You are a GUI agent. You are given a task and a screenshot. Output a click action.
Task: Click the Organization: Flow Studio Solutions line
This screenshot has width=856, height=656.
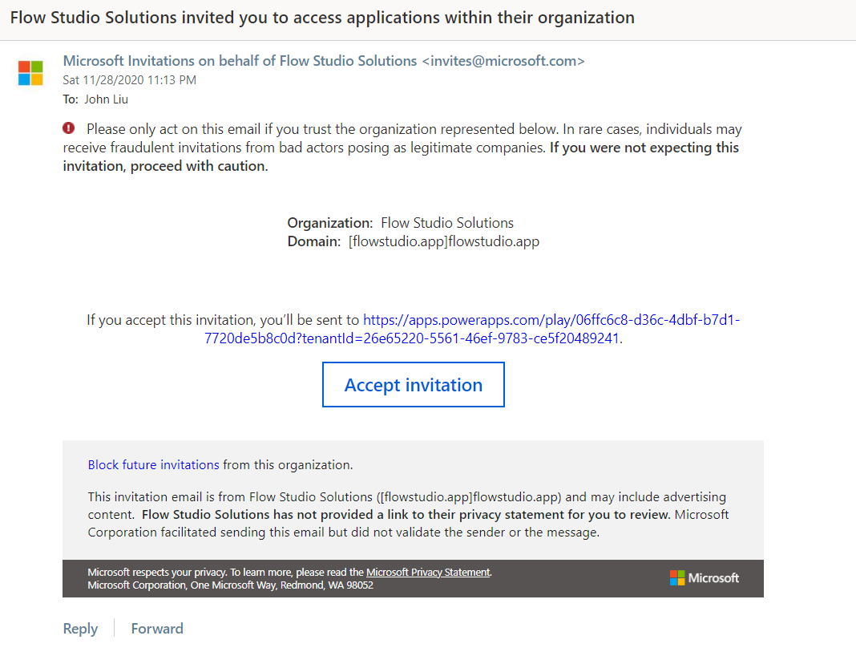pos(400,223)
